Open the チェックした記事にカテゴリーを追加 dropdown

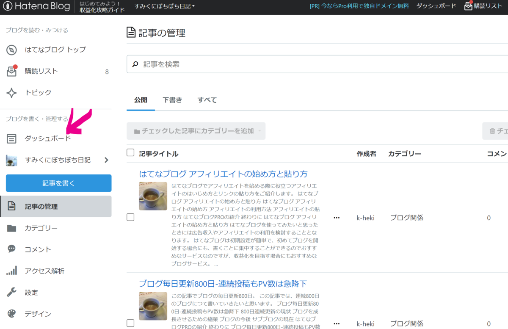point(196,131)
